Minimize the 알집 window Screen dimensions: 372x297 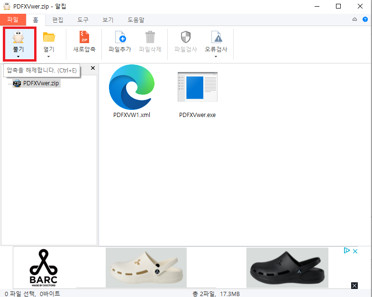[x=317, y=7]
